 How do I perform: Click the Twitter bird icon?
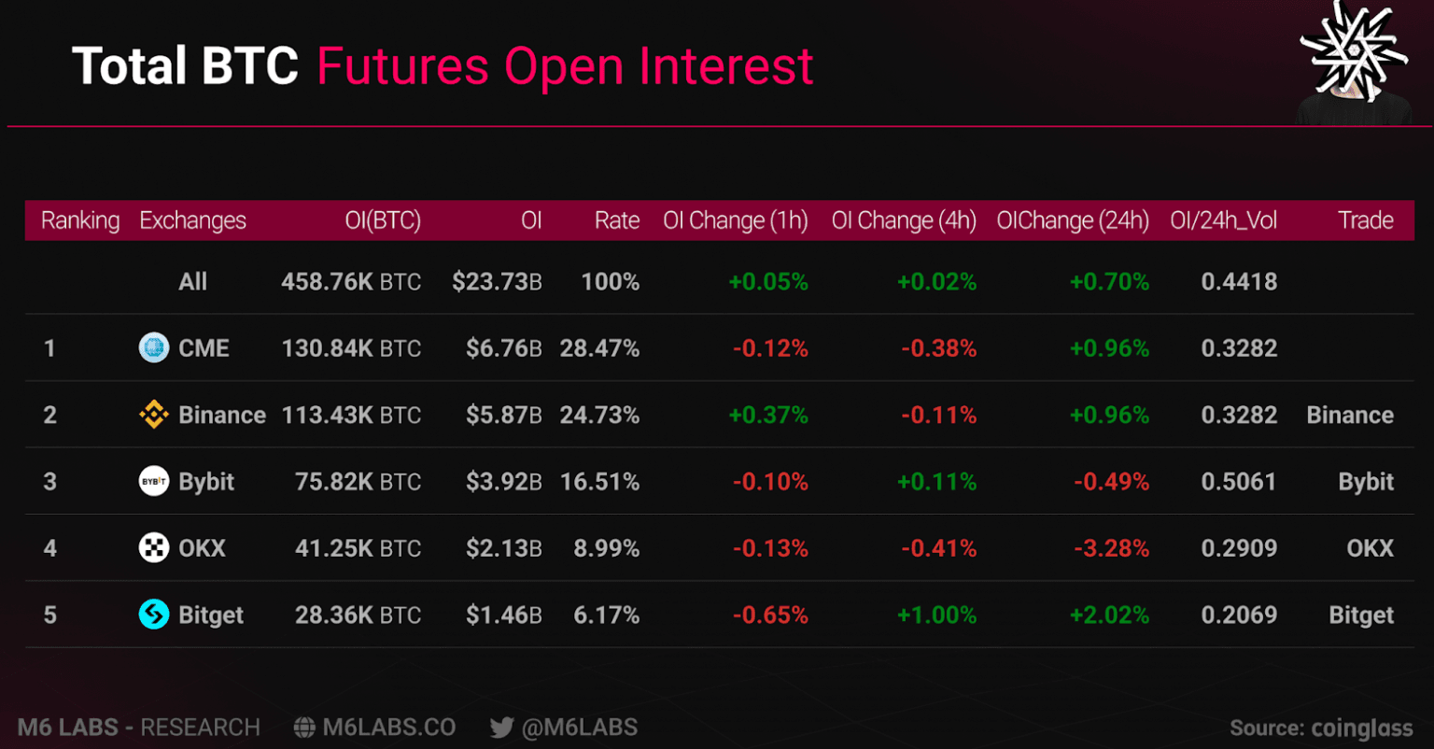pos(502,728)
